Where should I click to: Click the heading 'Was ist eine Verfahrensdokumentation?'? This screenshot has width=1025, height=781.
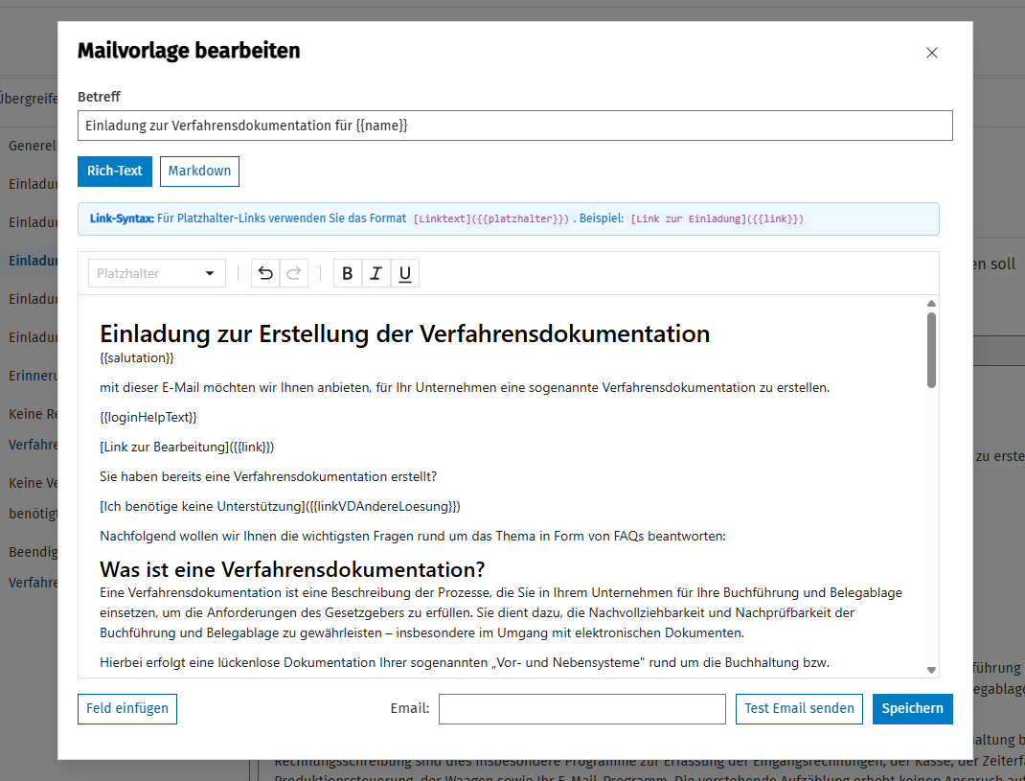(292, 570)
